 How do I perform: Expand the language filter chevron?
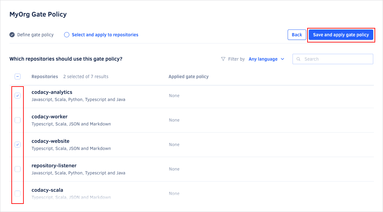[282, 59]
